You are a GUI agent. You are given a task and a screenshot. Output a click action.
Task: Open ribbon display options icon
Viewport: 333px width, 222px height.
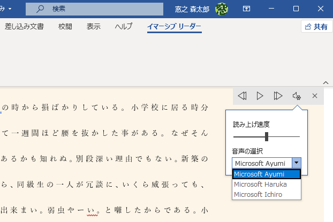(x=246, y=9)
